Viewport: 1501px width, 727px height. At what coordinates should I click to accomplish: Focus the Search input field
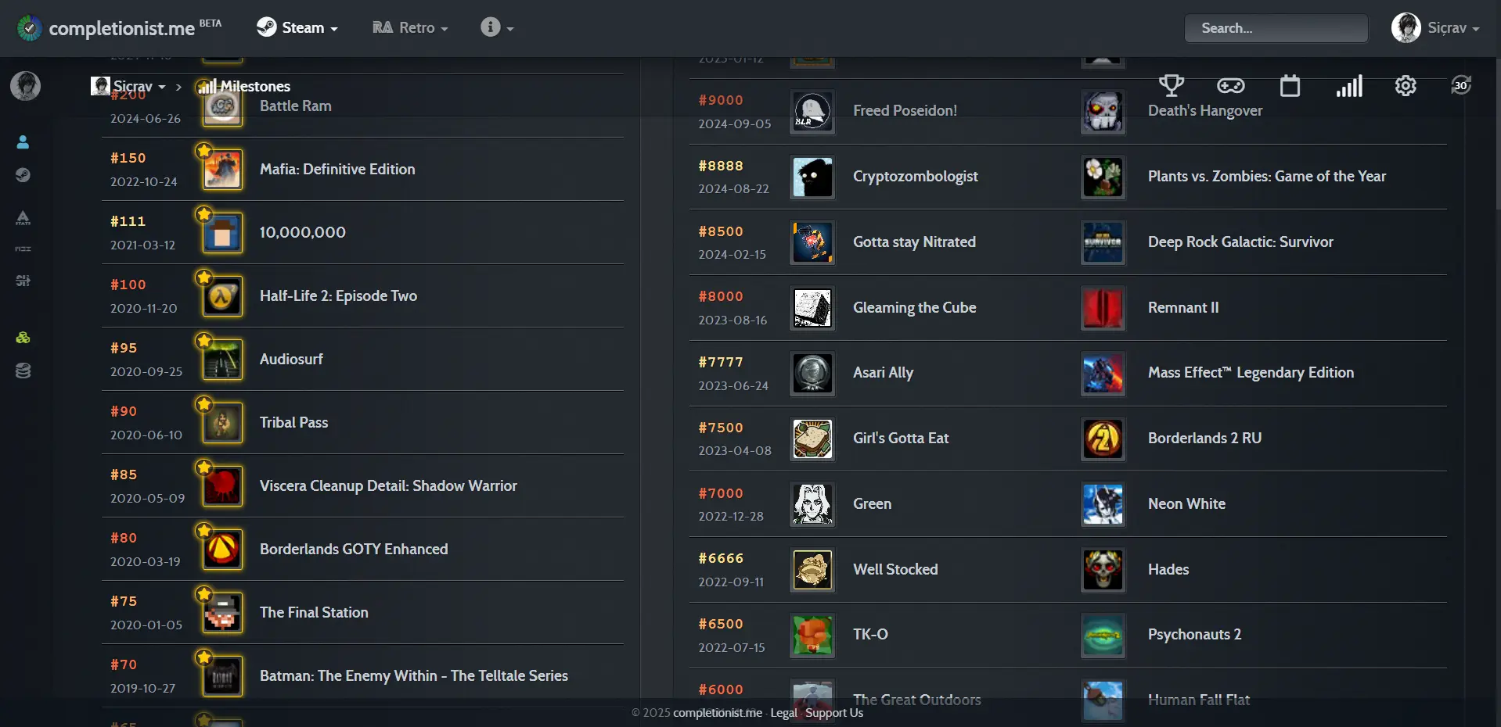click(x=1276, y=28)
